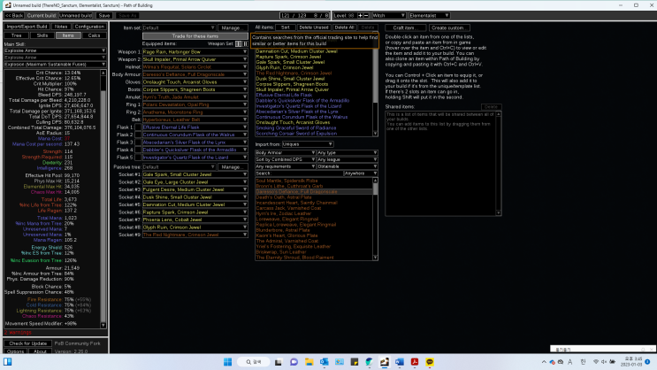Image resolution: width=657 pixels, height=370 pixels.
Task: Click the passive tree Manage button
Action: [x=232, y=167]
